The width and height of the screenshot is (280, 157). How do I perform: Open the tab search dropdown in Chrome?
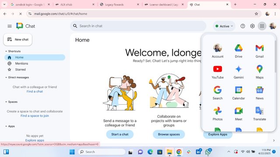(x=4, y=4)
